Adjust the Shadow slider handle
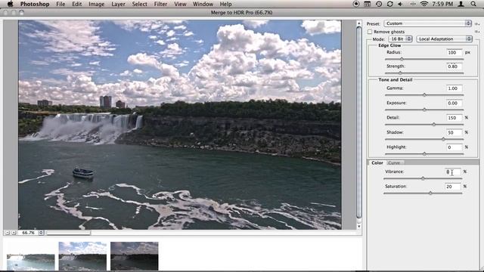The height and width of the screenshot is (272, 484). (x=443, y=139)
